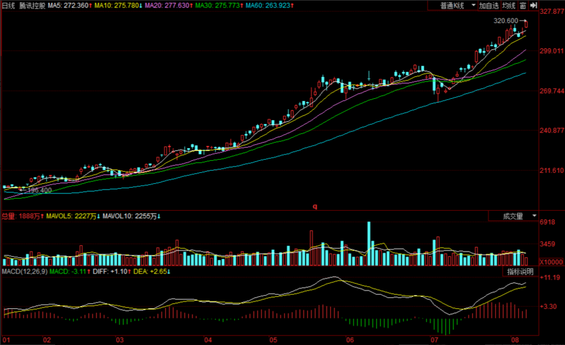Click the 320.600 high price arrow marker
The height and width of the screenshot is (345, 565).
(x=524, y=21)
